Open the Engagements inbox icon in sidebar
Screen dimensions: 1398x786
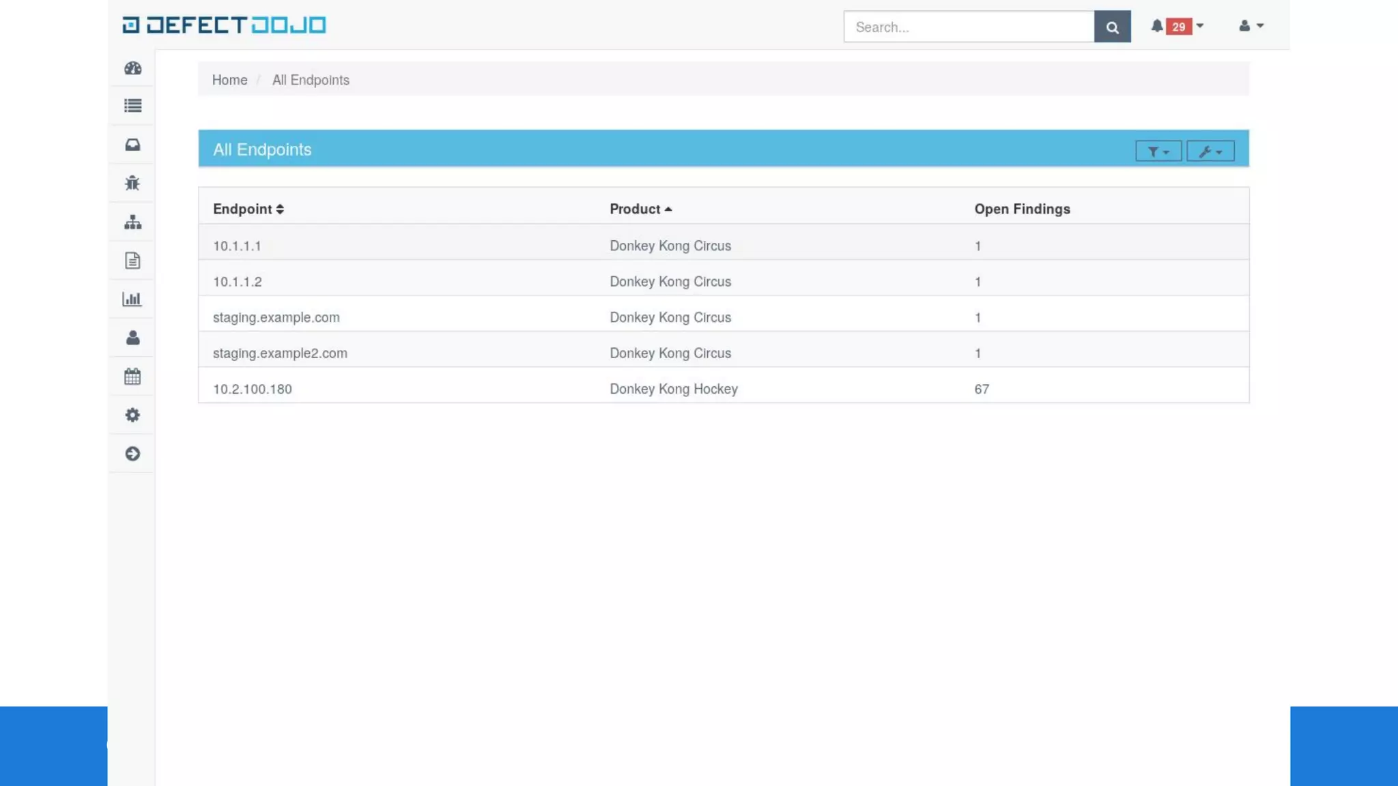132,145
